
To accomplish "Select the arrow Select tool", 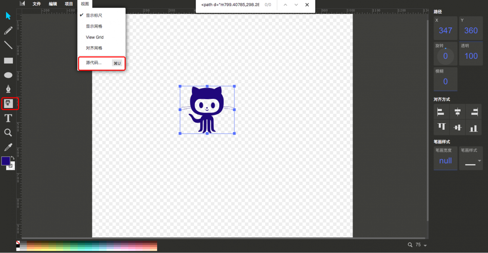I will pos(8,16).
